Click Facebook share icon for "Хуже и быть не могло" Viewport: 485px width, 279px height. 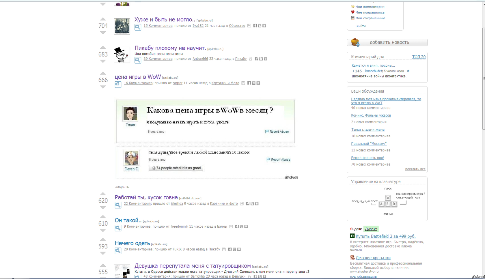[x=255, y=26]
